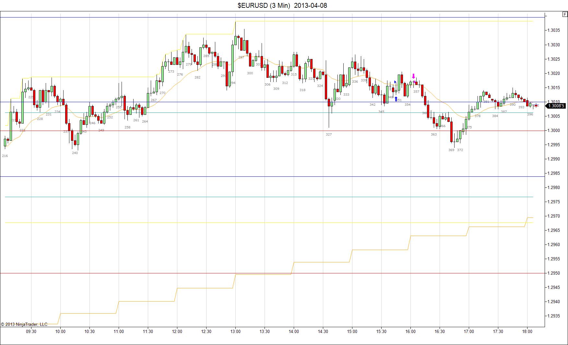Click the 11:30 time axis label
The width and height of the screenshot is (568, 345).
tap(148, 331)
